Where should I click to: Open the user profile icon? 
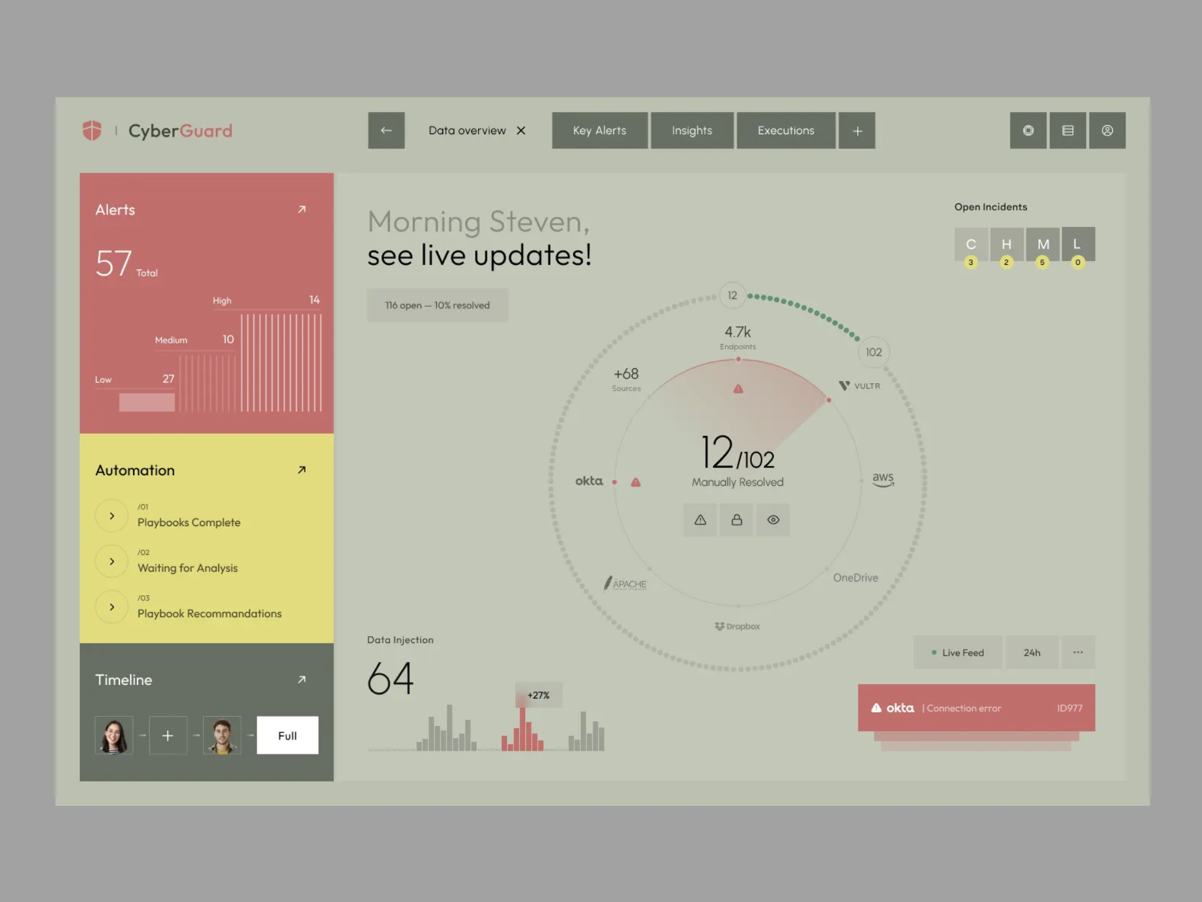(1107, 131)
